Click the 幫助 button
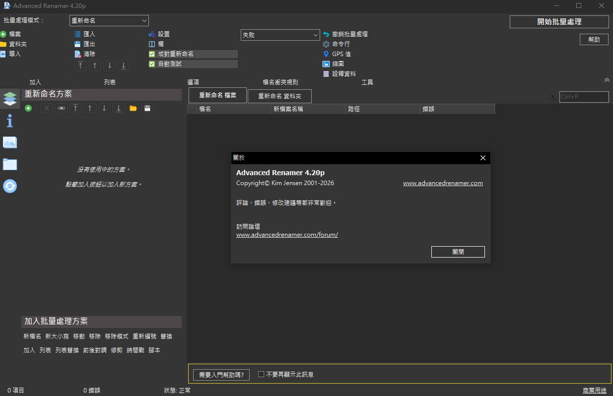This screenshot has height=396, width=613. (594, 39)
